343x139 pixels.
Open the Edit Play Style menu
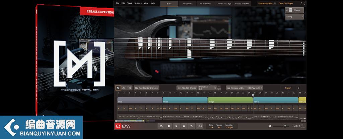point(255,88)
